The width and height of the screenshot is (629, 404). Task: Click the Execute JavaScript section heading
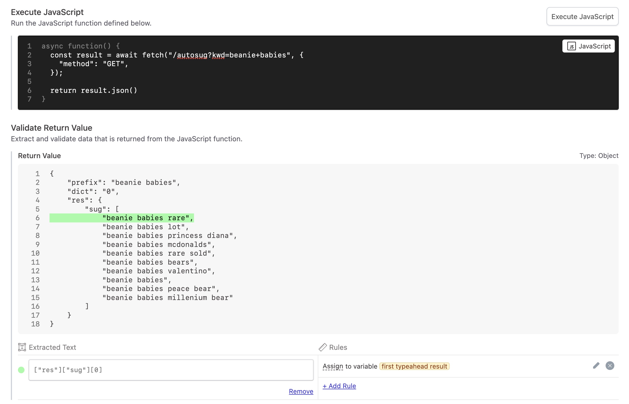pyautogui.click(x=47, y=12)
